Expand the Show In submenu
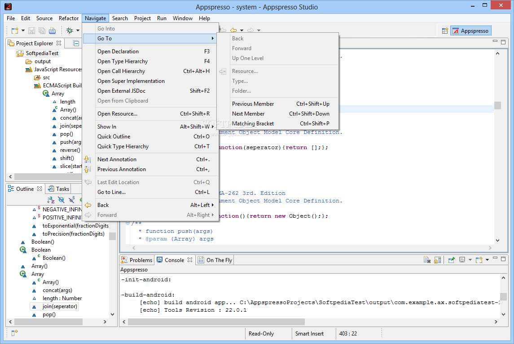Image resolution: width=514 pixels, height=344 pixels. pyautogui.click(x=150, y=127)
